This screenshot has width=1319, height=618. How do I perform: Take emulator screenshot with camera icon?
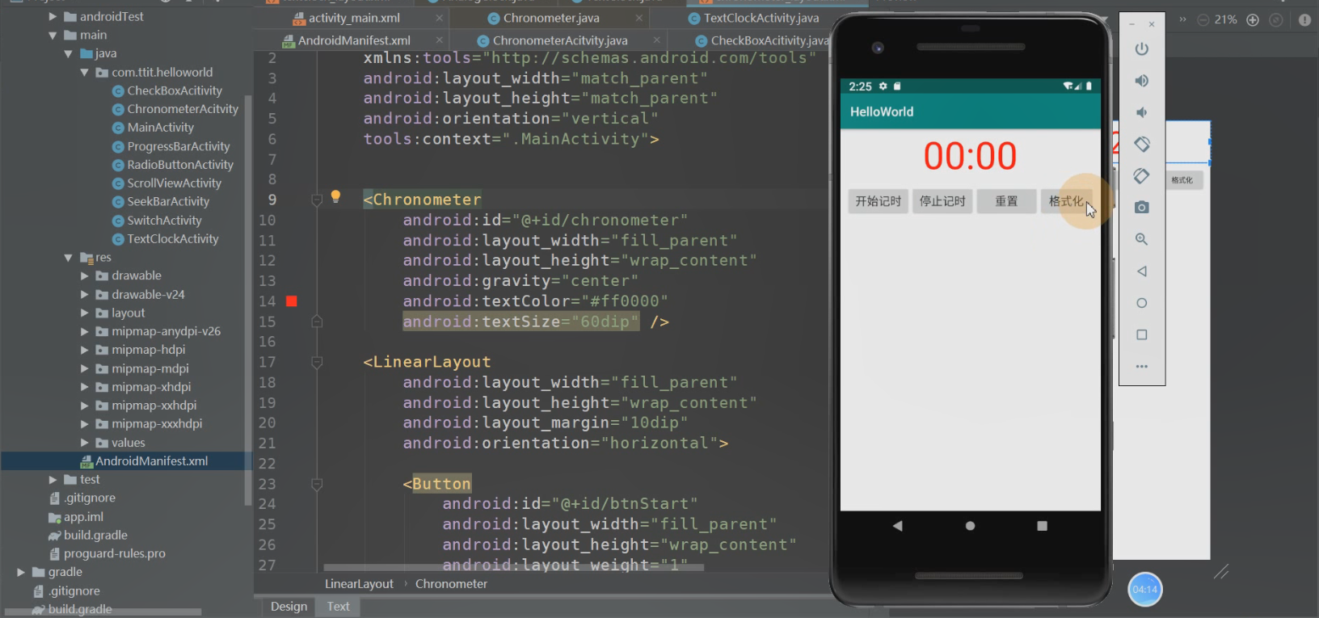coord(1142,208)
